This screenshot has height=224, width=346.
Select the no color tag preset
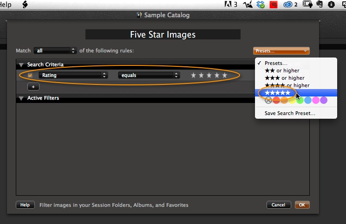pyautogui.click(x=268, y=100)
